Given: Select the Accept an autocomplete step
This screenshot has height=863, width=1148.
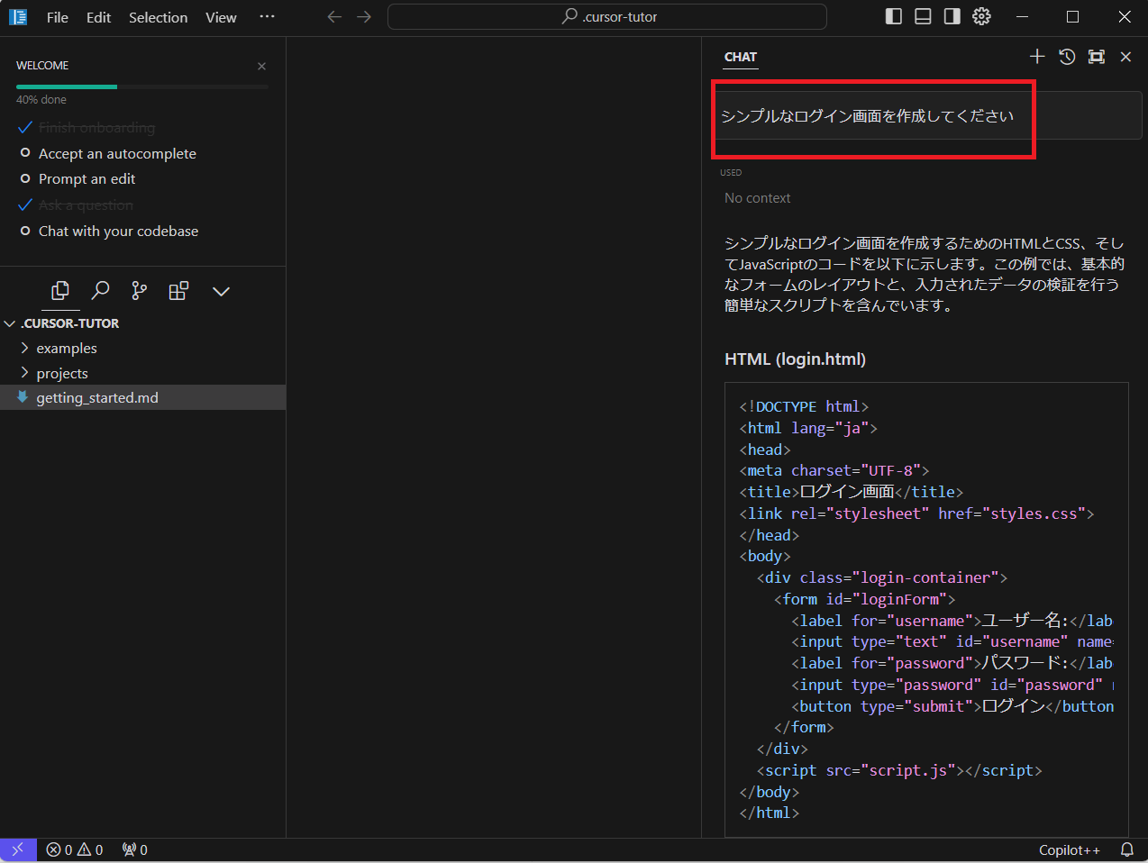Looking at the screenshot, I should (117, 153).
